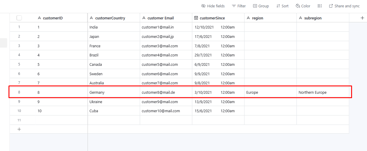Screen dimensions: 367x151
Task: Select the Germany country cell
Action: pyautogui.click(x=114, y=92)
